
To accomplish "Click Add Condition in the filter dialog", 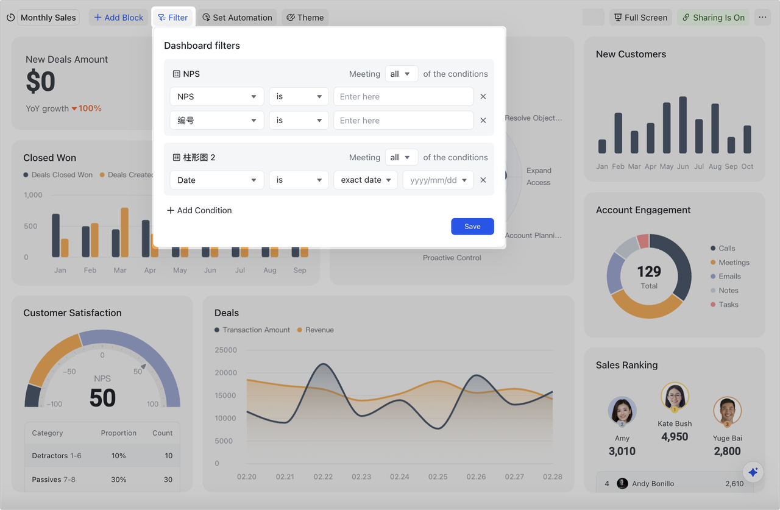I will point(199,210).
